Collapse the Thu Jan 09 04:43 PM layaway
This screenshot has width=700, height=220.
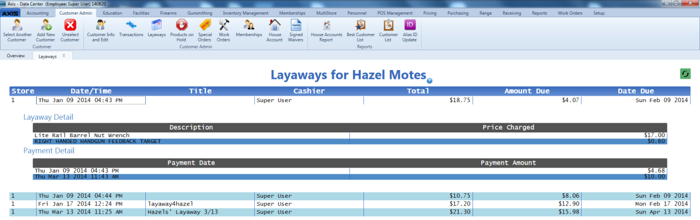pyautogui.click(x=350, y=100)
